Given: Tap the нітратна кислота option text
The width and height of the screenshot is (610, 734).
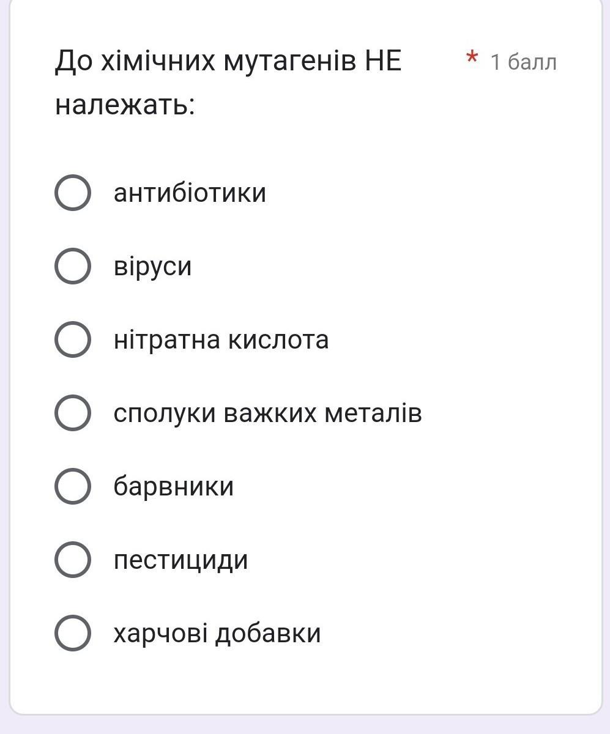Looking at the screenshot, I should (x=221, y=339).
